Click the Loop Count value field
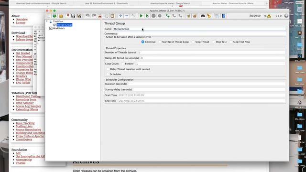Screen dimensions: 306x172 [x=210, y=64]
